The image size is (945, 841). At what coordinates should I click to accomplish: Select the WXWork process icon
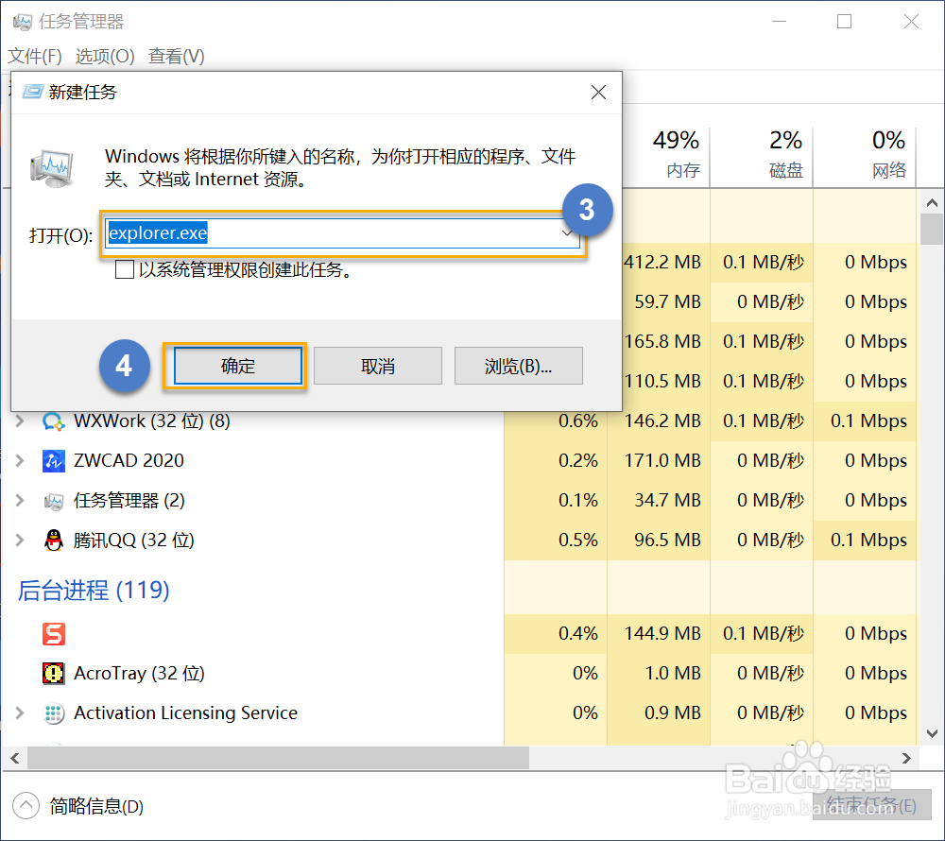[54, 421]
